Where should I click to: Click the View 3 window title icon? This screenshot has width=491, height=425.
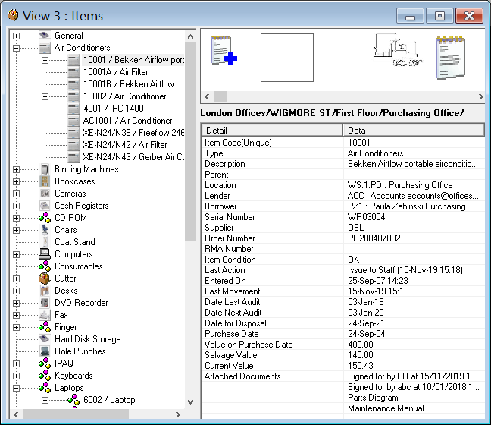tap(13, 15)
